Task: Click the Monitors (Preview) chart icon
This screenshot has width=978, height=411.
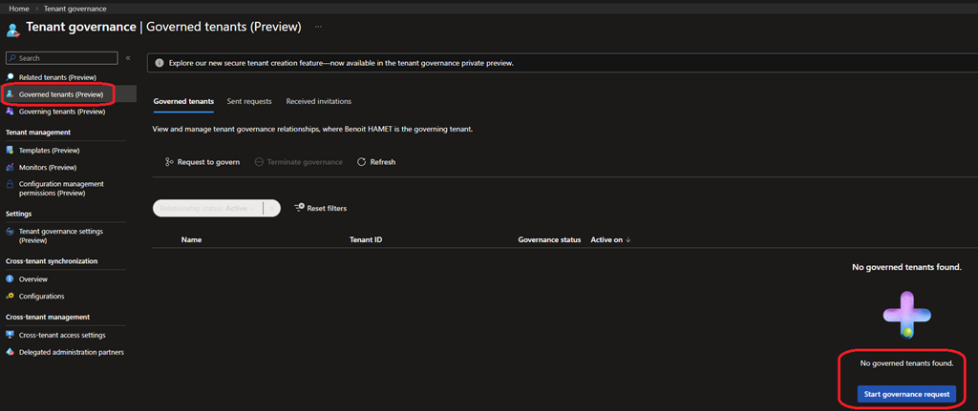Action: pyautogui.click(x=11, y=167)
